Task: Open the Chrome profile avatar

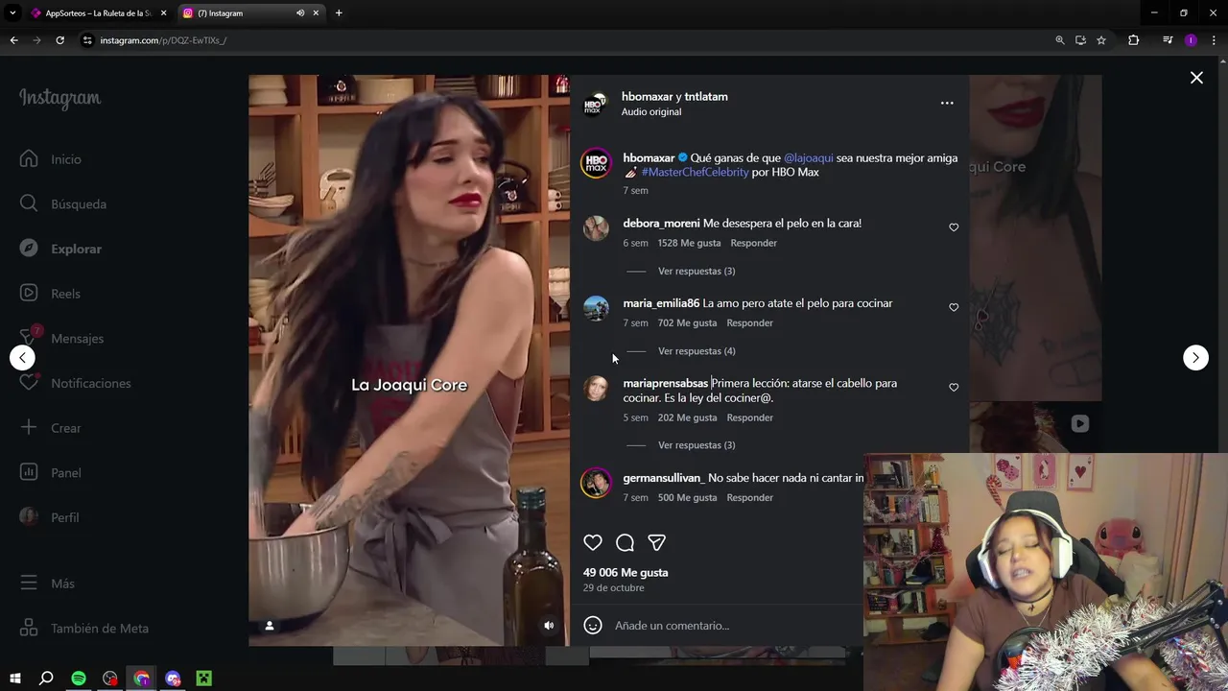Action: pos(1191,40)
